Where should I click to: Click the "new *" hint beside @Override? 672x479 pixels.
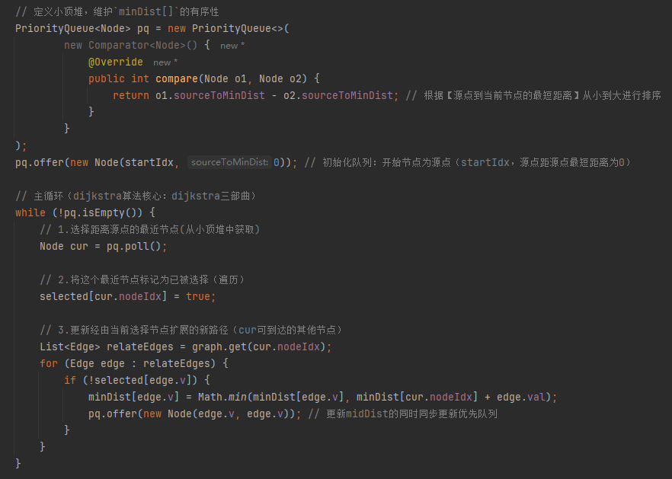click(x=165, y=62)
